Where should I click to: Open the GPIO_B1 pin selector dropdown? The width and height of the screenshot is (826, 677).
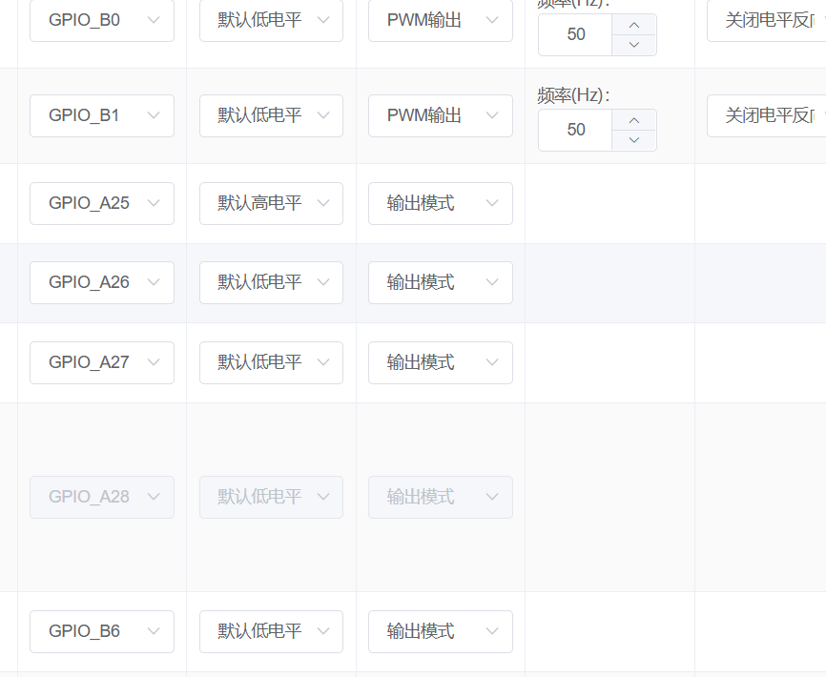101,115
